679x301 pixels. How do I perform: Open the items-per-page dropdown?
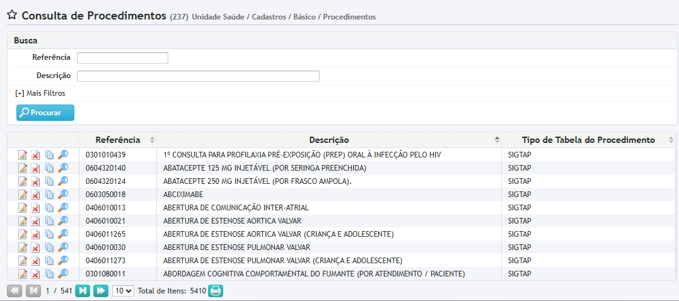point(123,291)
